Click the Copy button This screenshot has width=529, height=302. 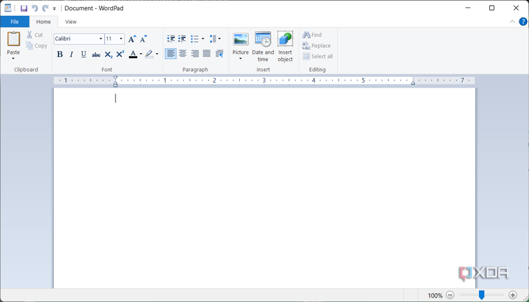click(37, 45)
